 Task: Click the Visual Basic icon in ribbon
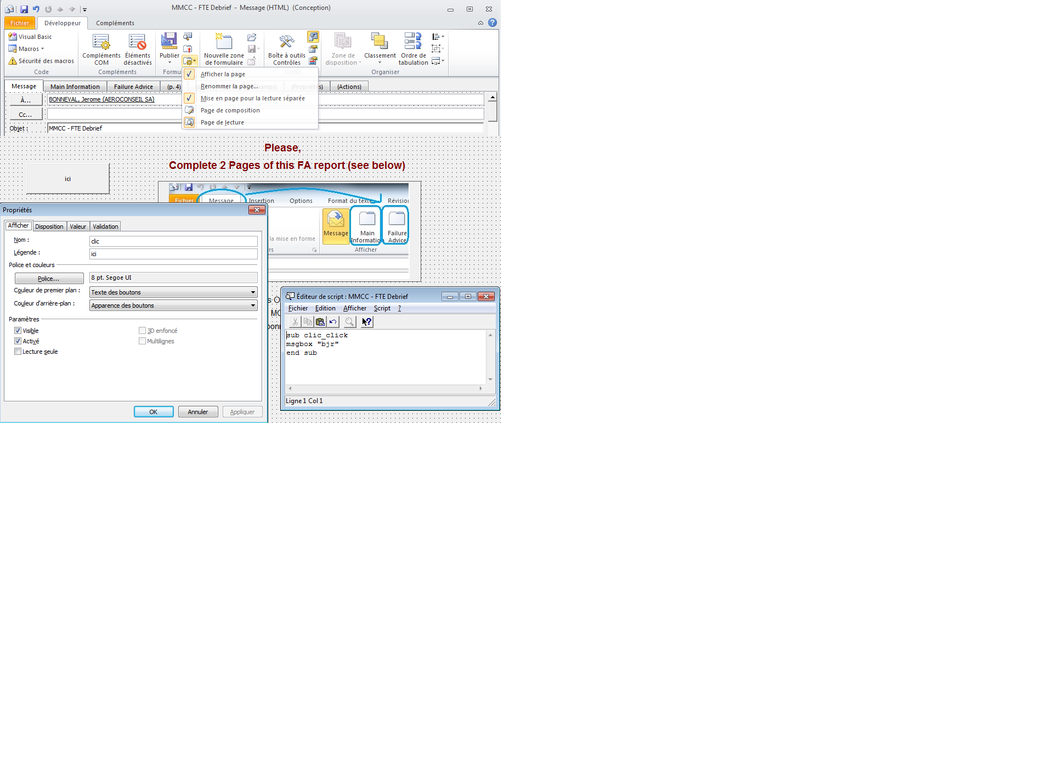[12, 36]
